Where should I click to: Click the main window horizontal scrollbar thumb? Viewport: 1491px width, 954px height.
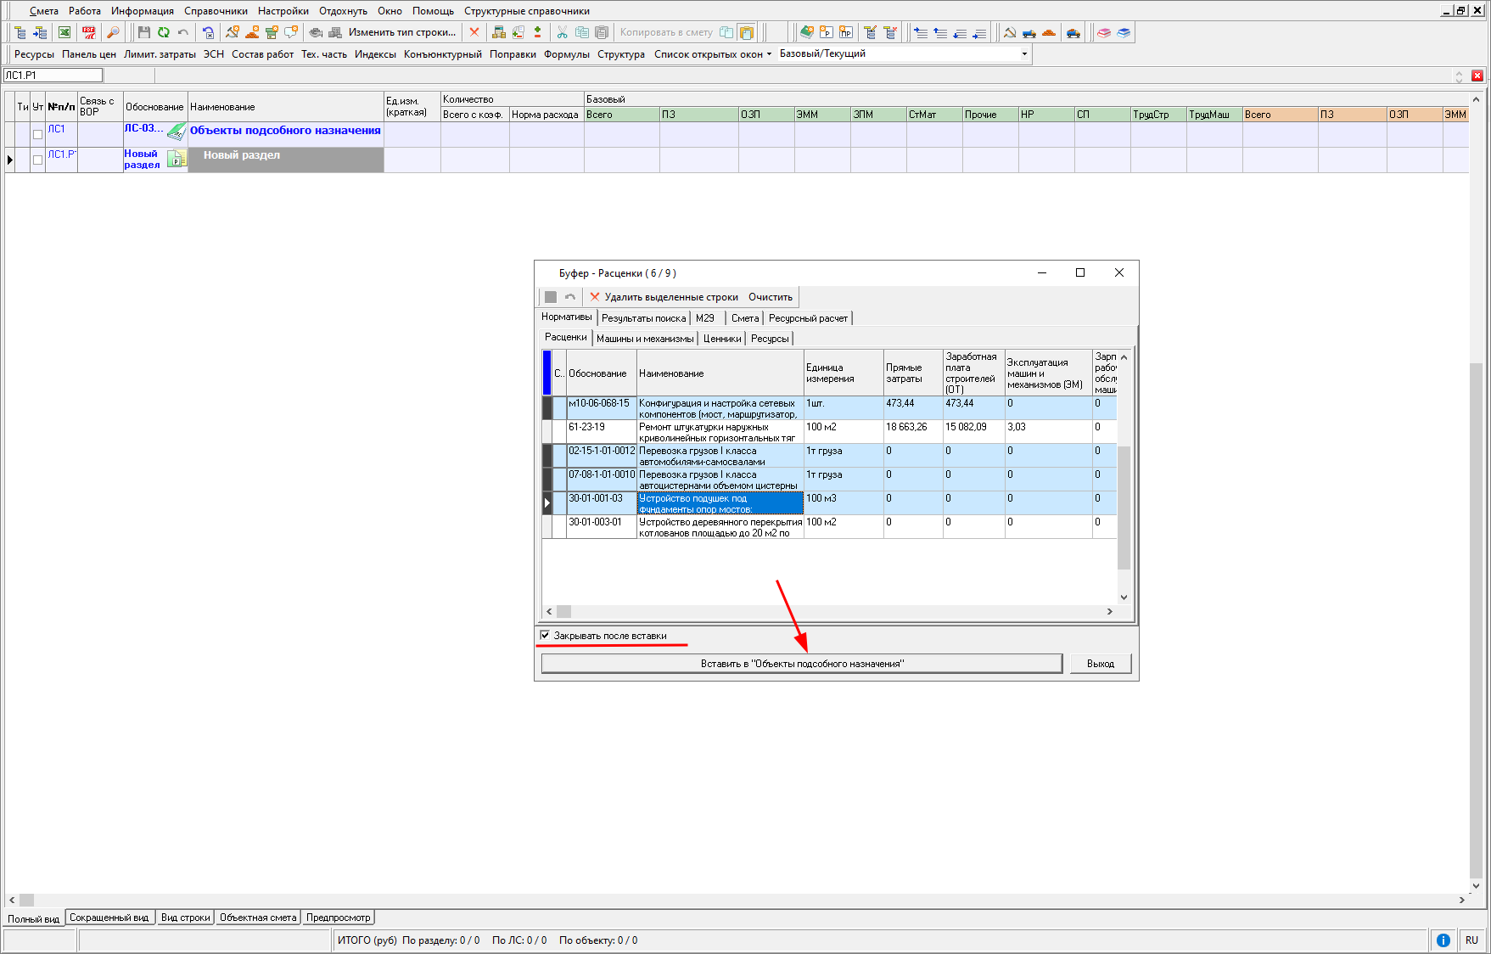coord(26,900)
